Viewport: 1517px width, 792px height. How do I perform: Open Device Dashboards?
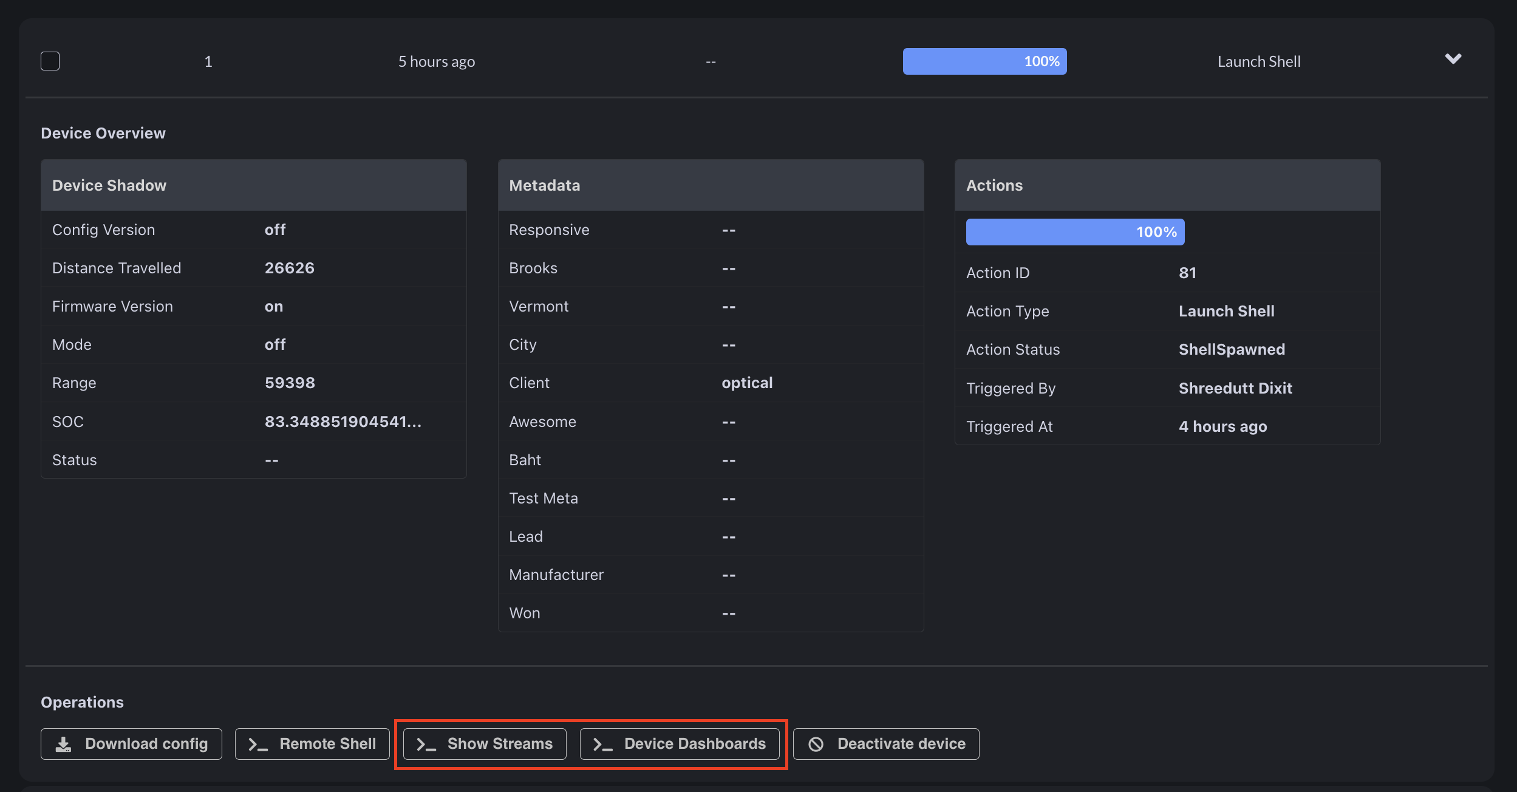[x=680, y=744]
